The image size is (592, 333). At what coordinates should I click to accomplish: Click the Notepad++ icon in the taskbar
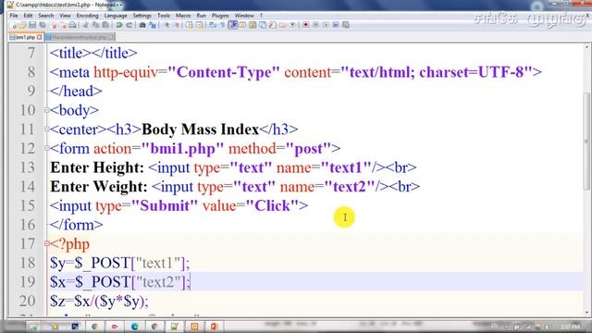175,327
